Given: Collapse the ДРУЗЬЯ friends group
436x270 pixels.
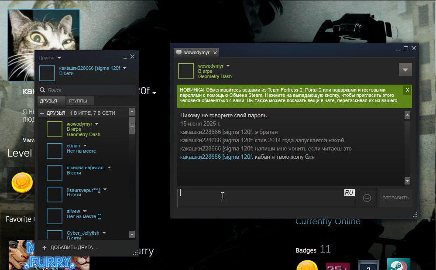Looking at the screenshot, I should pyautogui.click(x=42, y=113).
